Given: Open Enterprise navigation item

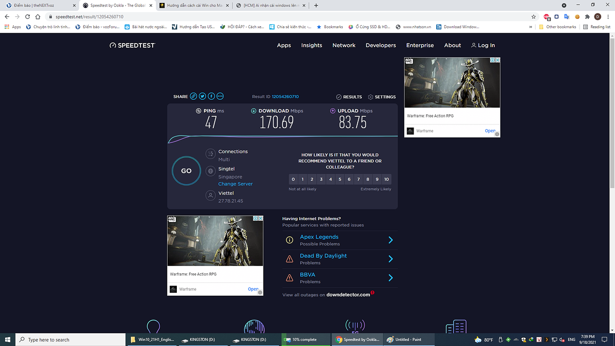Looking at the screenshot, I should (x=420, y=45).
